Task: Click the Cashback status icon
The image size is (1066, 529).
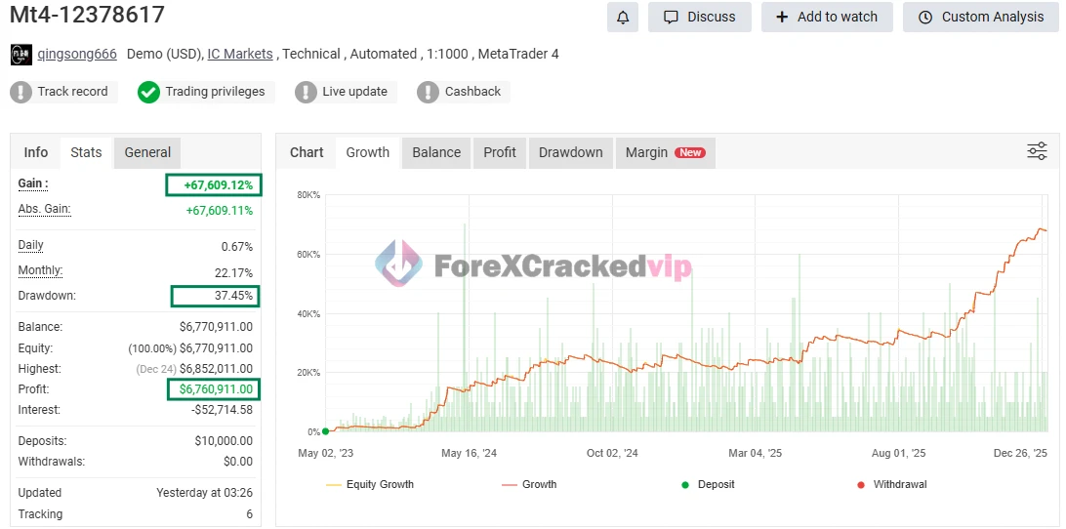Action: (428, 92)
